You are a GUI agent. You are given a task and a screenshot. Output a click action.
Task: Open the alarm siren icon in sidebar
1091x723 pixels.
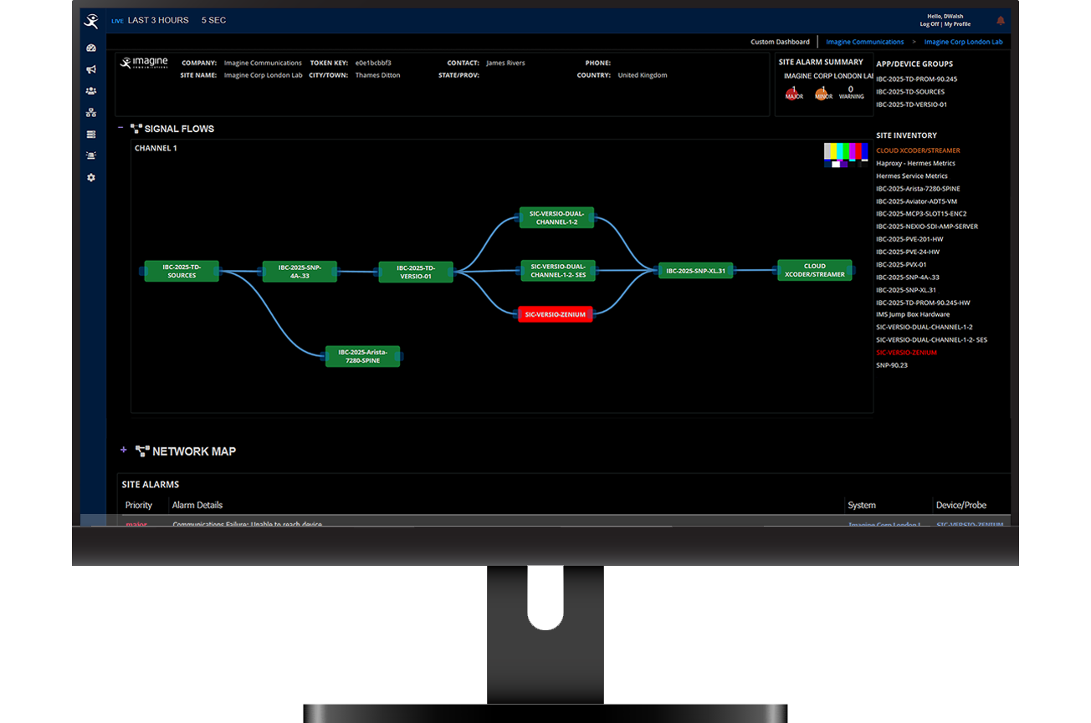click(x=91, y=155)
